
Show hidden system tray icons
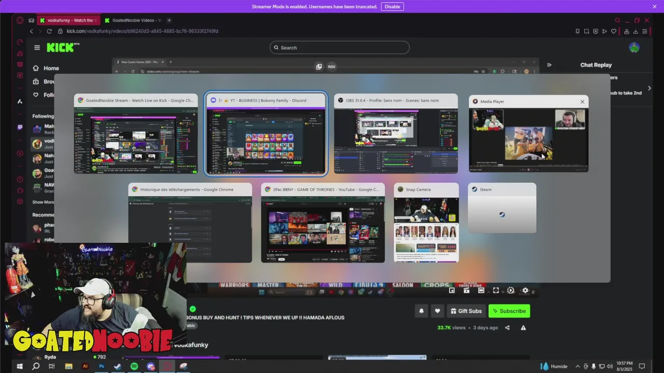tap(577, 366)
